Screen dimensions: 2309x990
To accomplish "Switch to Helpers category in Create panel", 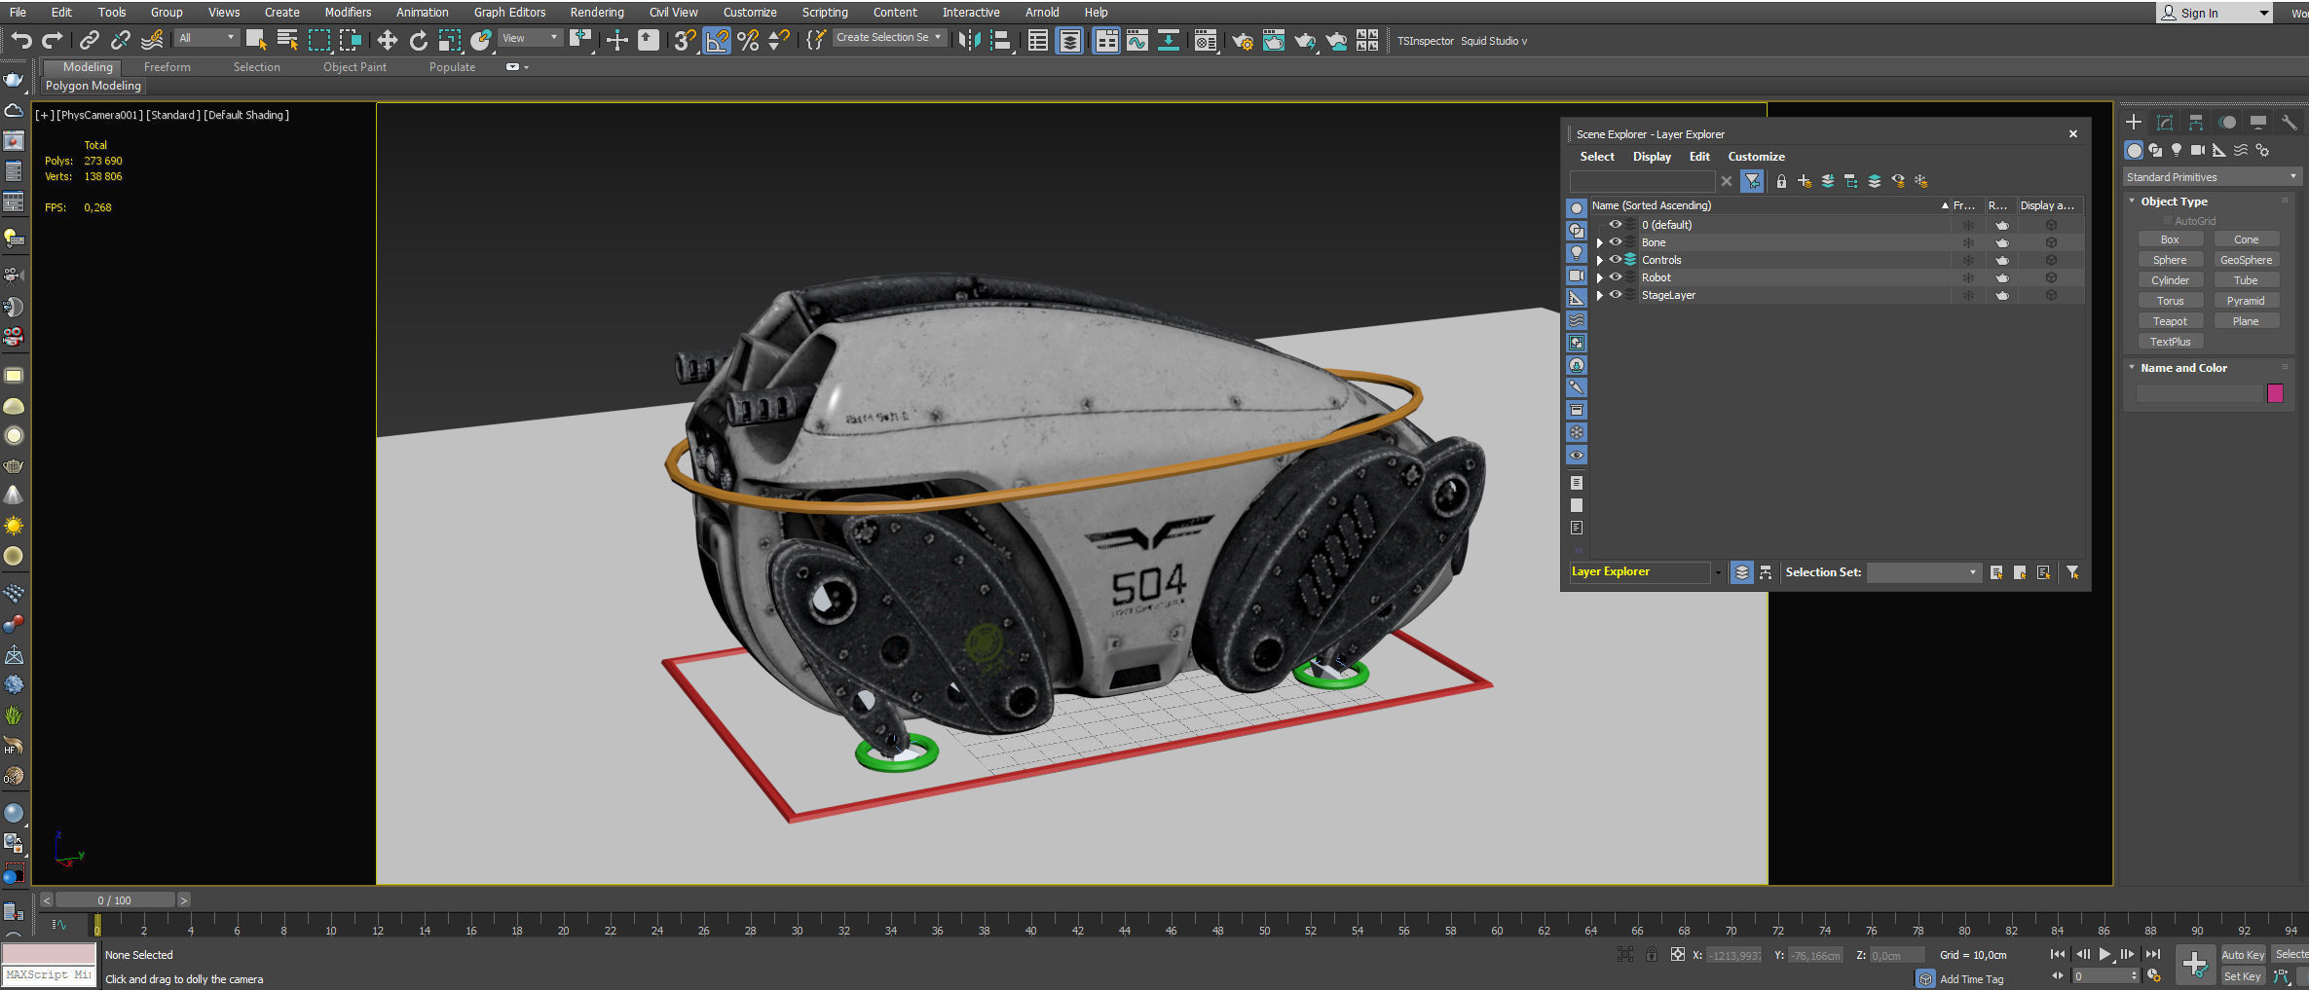I will click(2219, 150).
